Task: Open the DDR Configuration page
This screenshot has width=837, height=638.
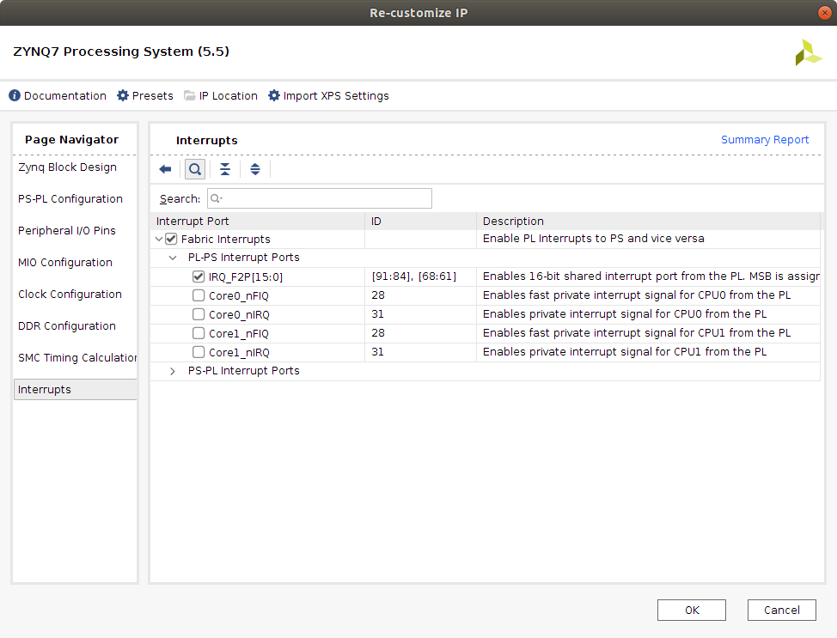Action: pos(67,326)
